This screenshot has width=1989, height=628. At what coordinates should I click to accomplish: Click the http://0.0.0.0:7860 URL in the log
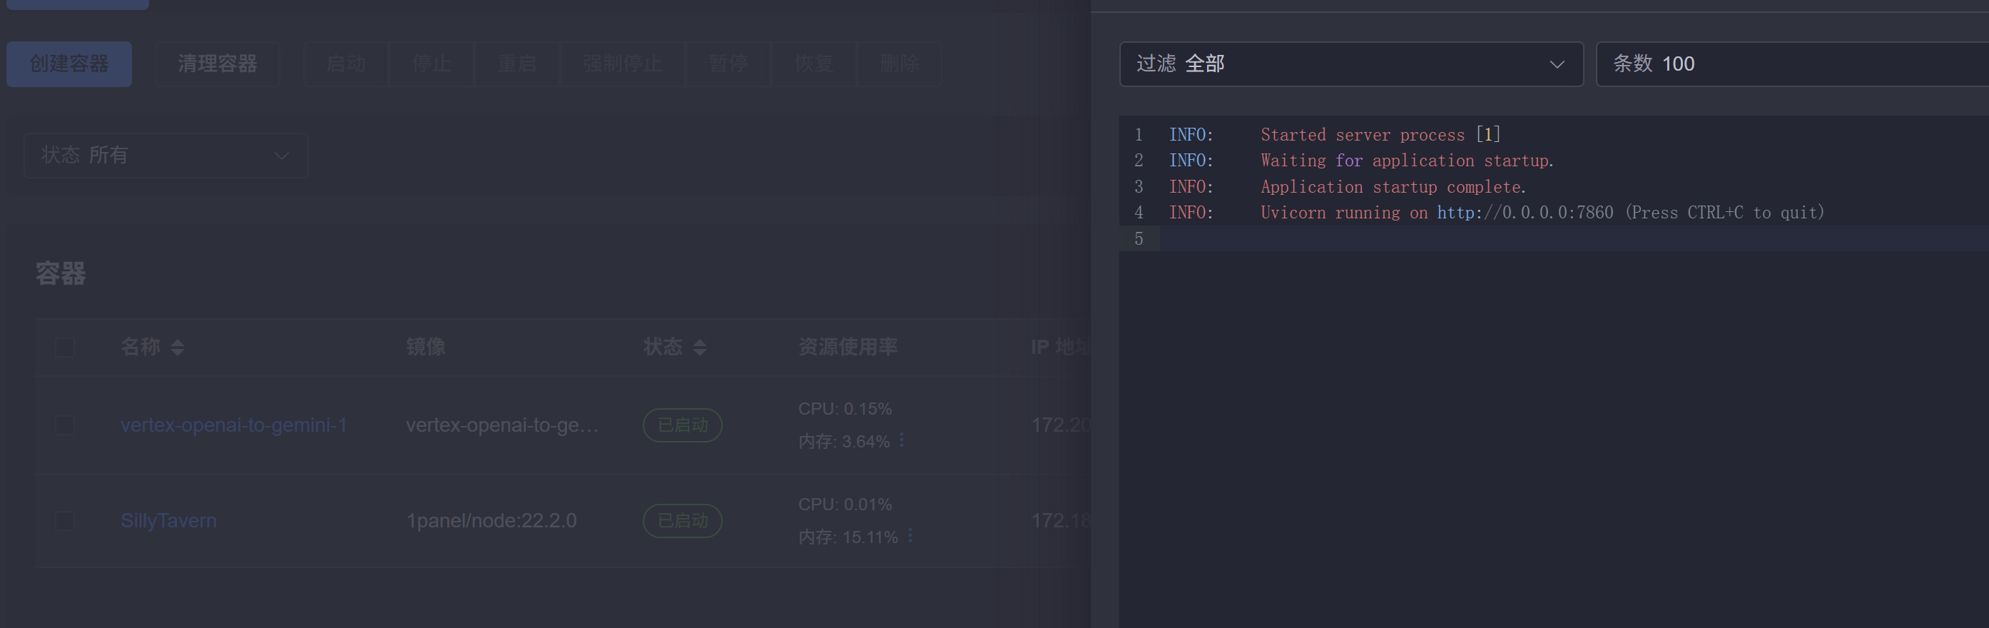click(x=1524, y=213)
